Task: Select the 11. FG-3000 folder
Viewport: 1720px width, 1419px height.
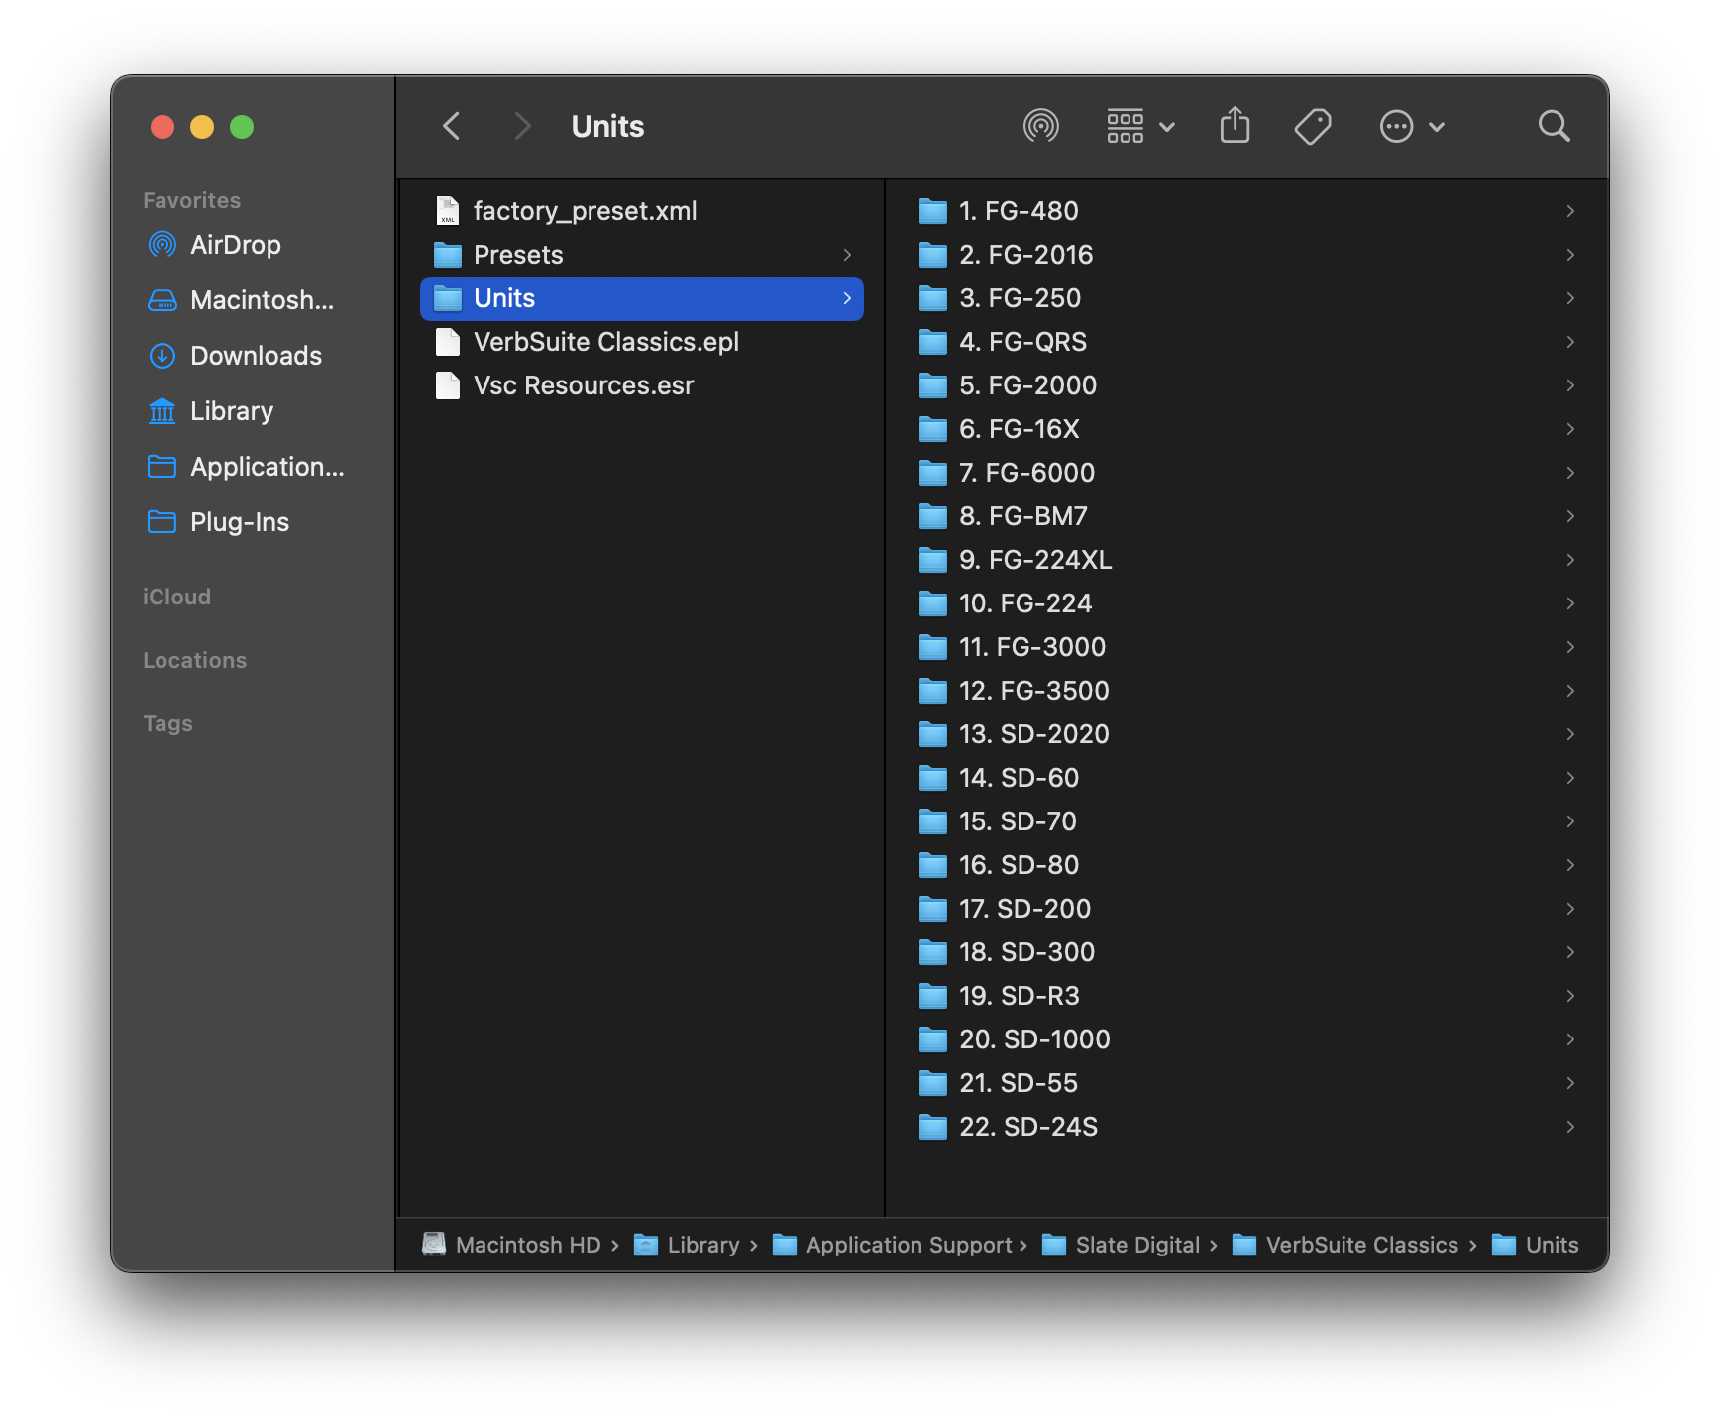Action: pyautogui.click(x=1247, y=647)
